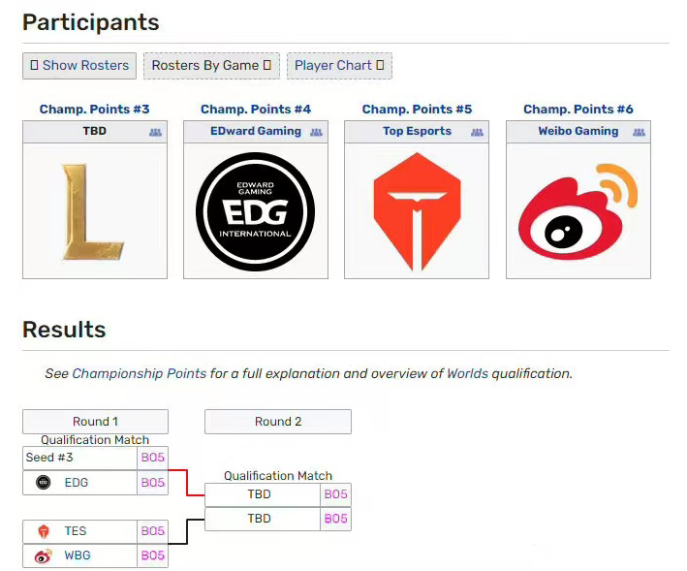Expand the Rosters By Game view
Viewport: 687px width, 571px height.
211,66
